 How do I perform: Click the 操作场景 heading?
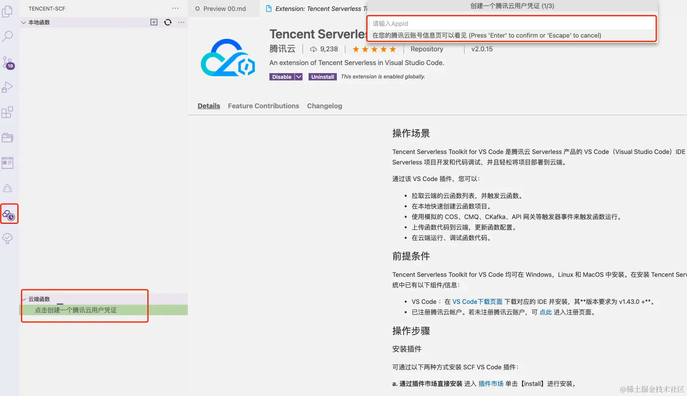pos(411,133)
